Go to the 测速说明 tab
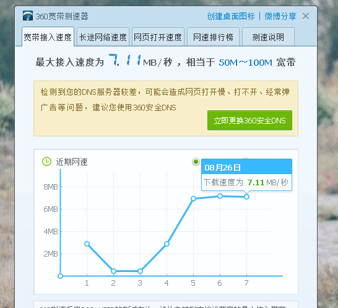The height and width of the screenshot is (308, 338). tap(269, 37)
